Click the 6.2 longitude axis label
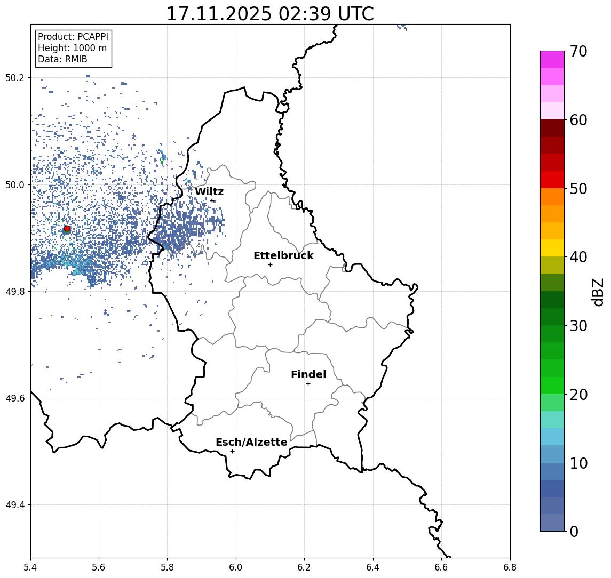The width and height of the screenshot is (611, 578). (x=304, y=567)
